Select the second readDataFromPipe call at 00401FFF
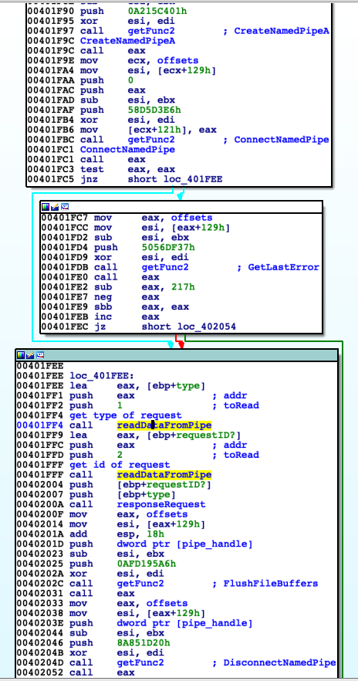Image resolution: width=358 pixels, height=681 pixels. pyautogui.click(x=164, y=475)
